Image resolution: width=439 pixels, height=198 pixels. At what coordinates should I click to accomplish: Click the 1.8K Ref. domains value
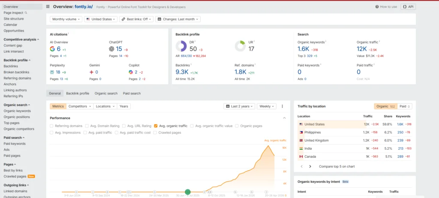click(x=241, y=72)
